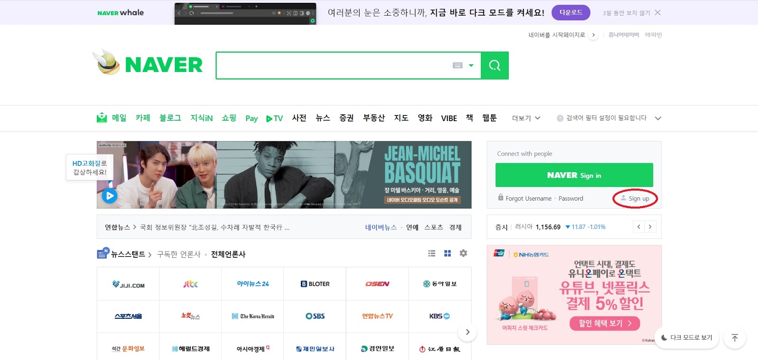
Task: Open the TV play icon menu item
Action: pyautogui.click(x=274, y=118)
